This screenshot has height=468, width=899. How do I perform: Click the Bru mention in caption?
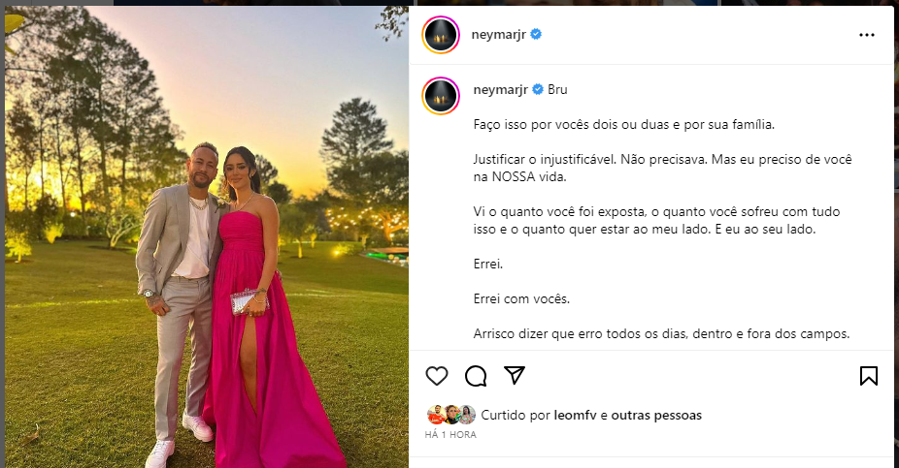(x=557, y=89)
